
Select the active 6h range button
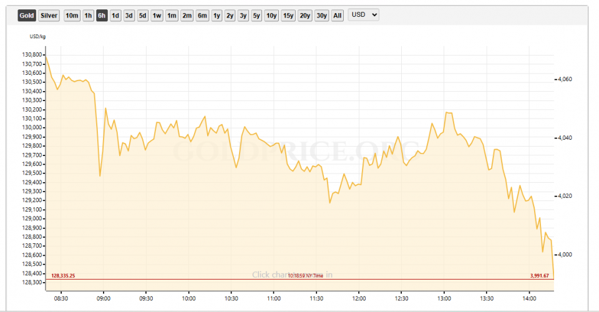[x=102, y=16]
